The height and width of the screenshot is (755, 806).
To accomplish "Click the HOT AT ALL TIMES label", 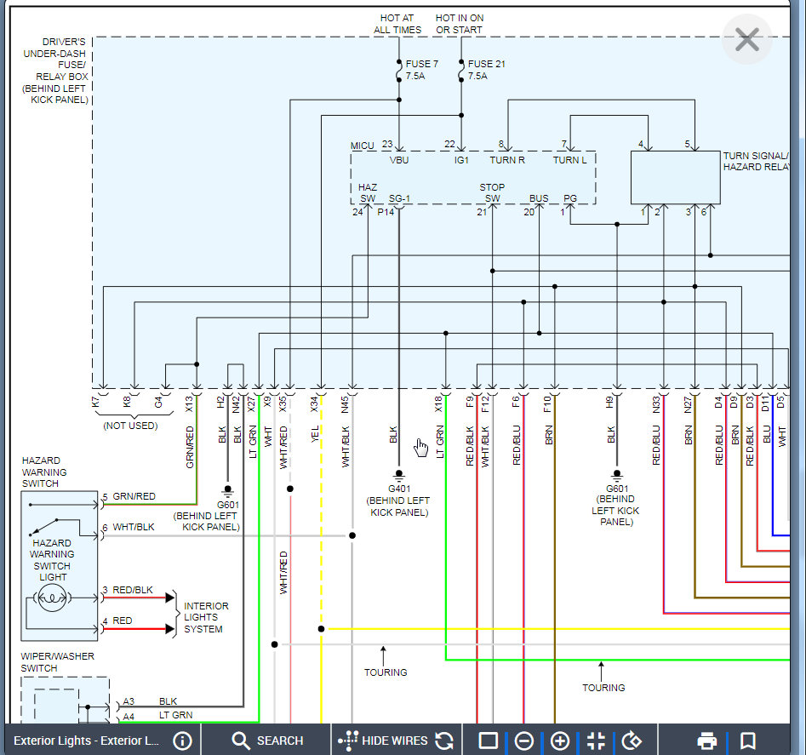I will coord(397,24).
